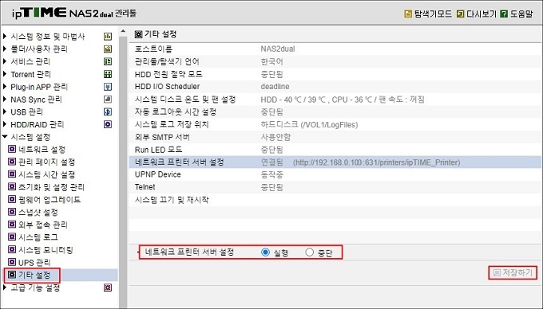Open the UPS 관리 page
Image resolution: width=543 pixels, height=309 pixels.
(34, 262)
